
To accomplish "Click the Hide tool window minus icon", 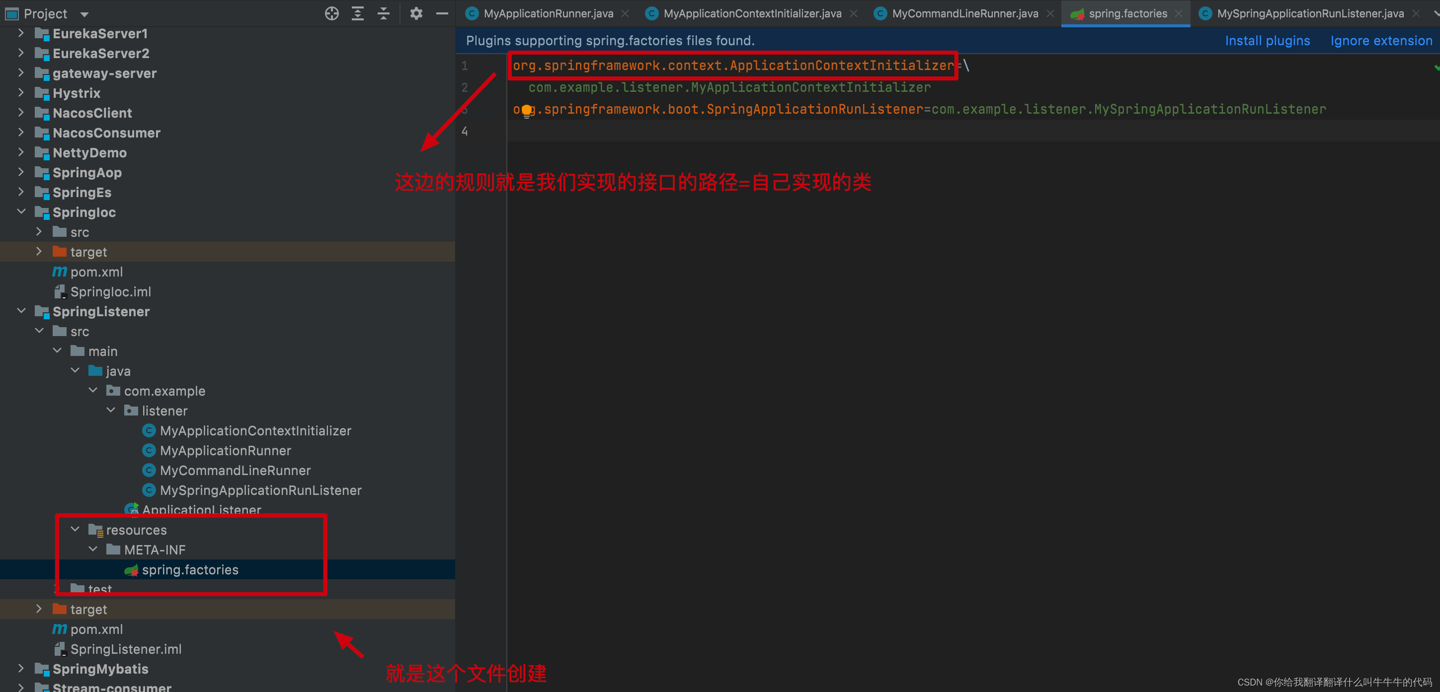I will click(x=442, y=13).
